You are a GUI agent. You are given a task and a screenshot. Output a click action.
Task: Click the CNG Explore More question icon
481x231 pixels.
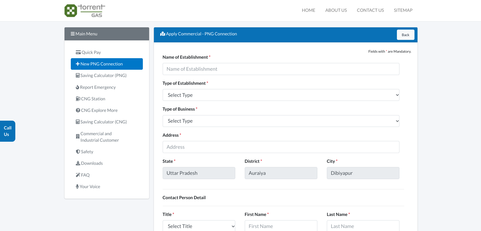click(78, 110)
